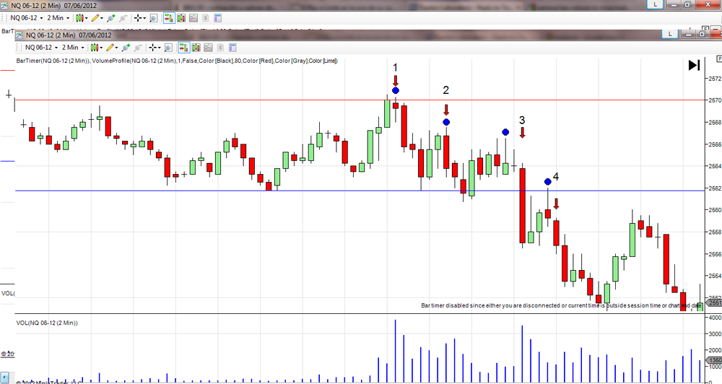Viewport: 722px width, 384px height.
Task: Open the NQ 06-12 instrument dropdown in back window
Action: coord(26,17)
